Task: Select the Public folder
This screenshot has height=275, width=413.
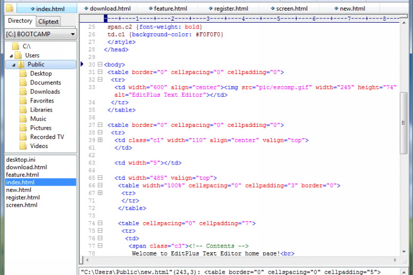Action: pyautogui.click(x=36, y=65)
